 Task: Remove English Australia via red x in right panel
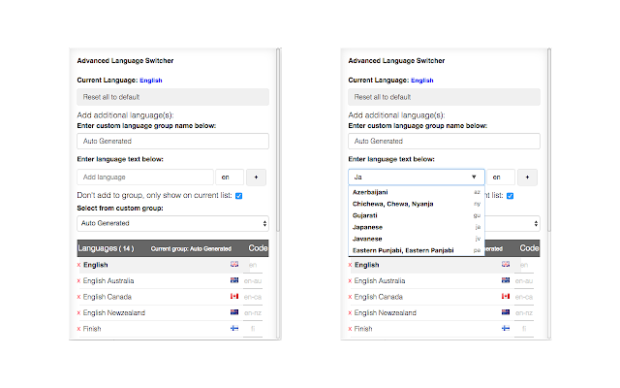pos(350,281)
